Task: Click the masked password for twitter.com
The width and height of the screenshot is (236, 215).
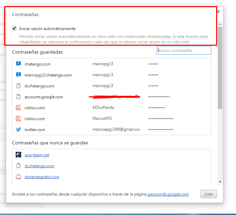Action: pyautogui.click(x=161, y=129)
